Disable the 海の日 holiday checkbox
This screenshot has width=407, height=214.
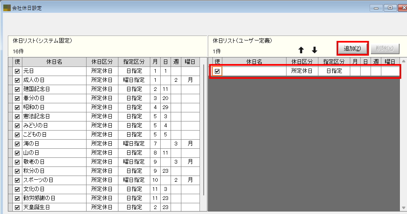(17, 144)
